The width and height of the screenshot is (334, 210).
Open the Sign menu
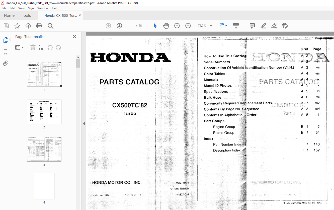pos(31,8)
